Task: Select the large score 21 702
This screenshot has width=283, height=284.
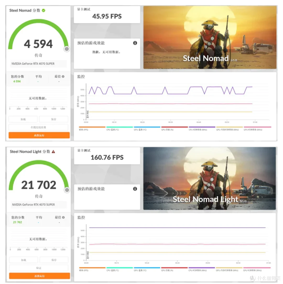Action: [x=39, y=185]
